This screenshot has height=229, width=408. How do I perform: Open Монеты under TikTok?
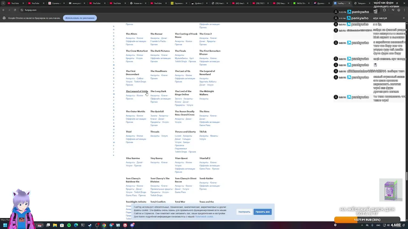(x=214, y=136)
